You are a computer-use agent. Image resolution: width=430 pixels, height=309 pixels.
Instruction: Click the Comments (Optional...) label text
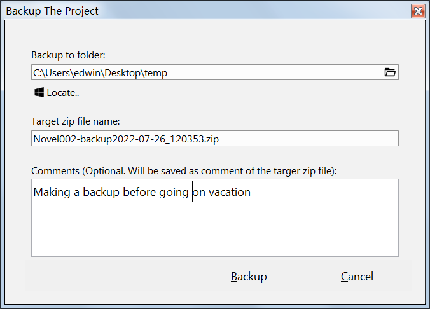[184, 171]
